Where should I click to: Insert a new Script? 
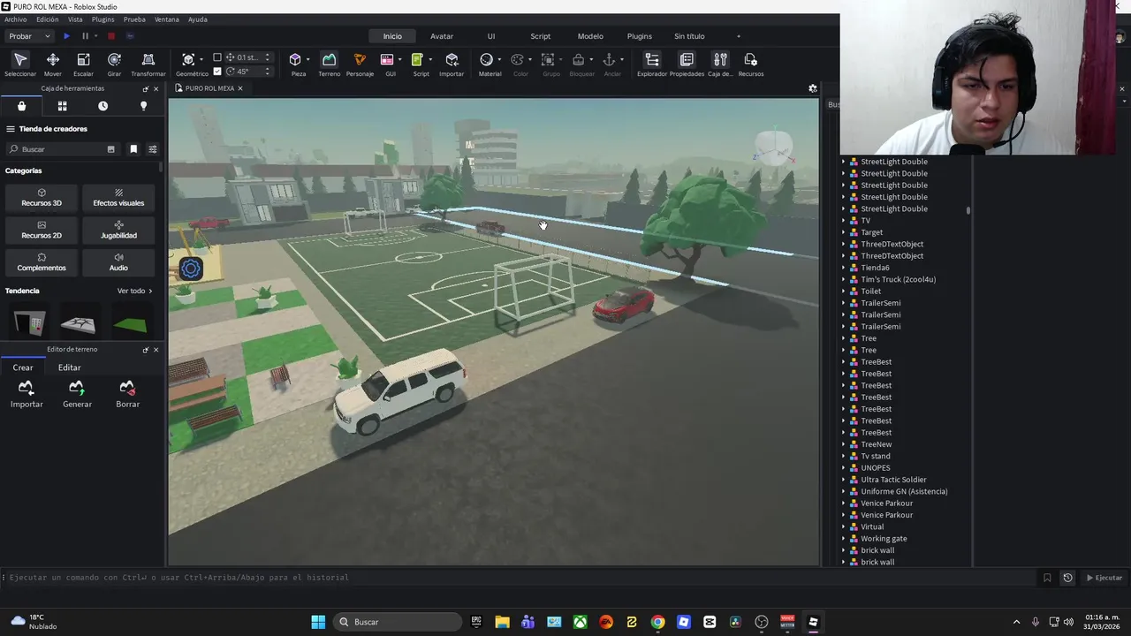(417, 60)
